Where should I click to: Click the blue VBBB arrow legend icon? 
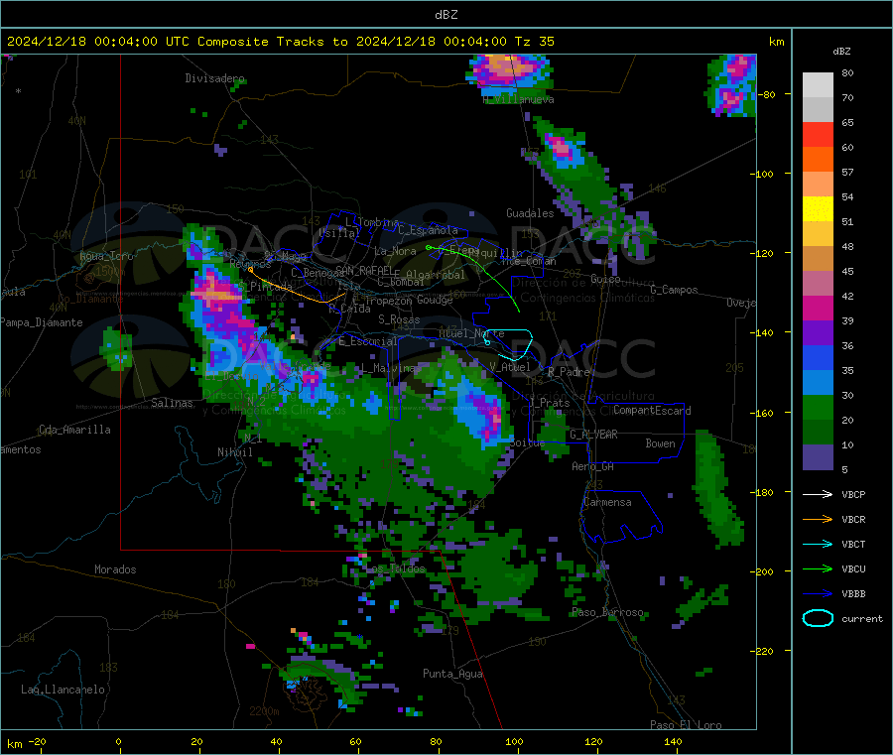click(x=818, y=594)
